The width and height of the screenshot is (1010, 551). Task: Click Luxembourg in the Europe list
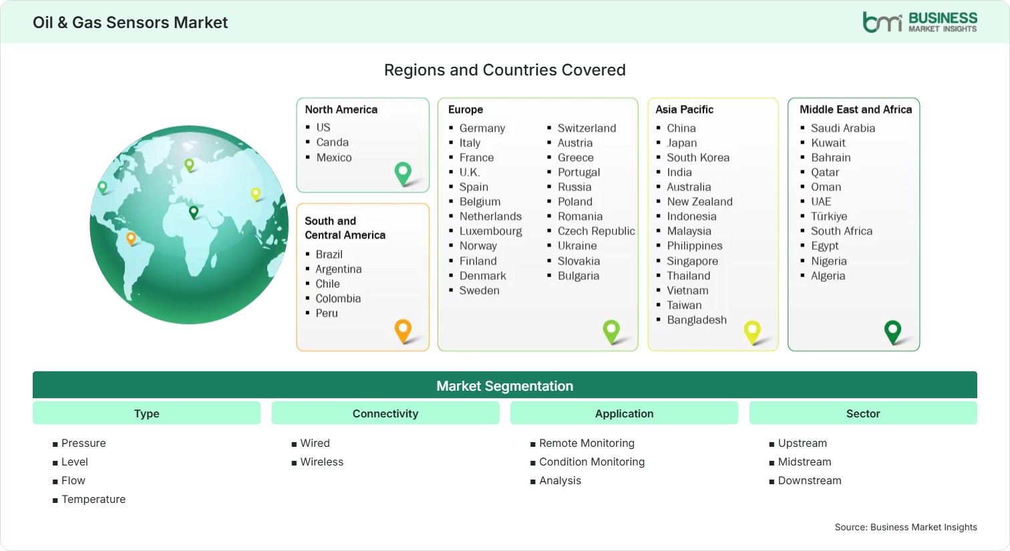pos(491,231)
